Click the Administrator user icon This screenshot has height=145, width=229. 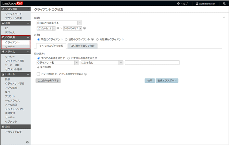point(197,4)
